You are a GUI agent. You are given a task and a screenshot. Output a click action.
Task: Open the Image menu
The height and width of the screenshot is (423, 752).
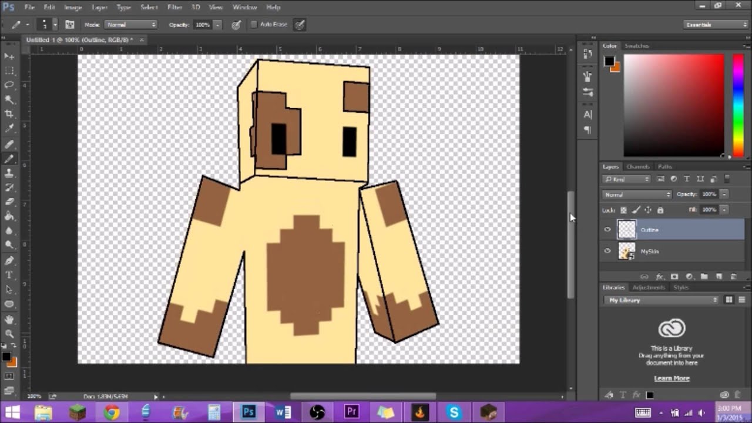coord(73,7)
